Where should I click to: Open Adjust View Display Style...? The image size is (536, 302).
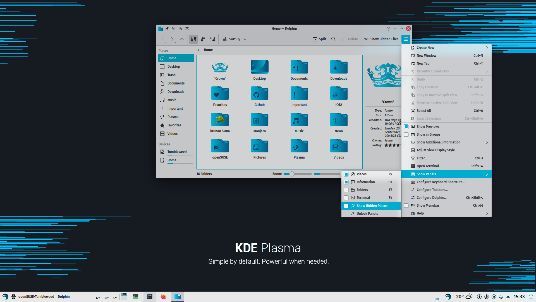446,150
